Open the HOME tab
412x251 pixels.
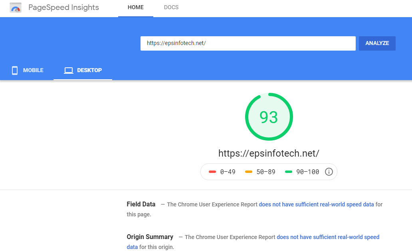coord(136,7)
